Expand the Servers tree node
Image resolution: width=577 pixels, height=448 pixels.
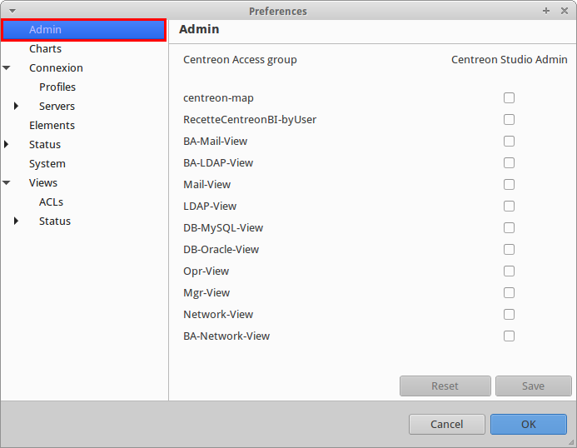coord(17,107)
